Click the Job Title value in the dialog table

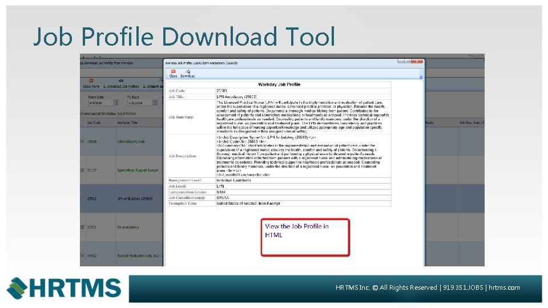[236, 97]
